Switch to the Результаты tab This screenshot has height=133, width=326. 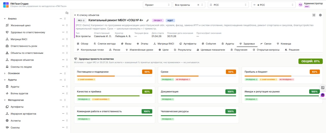coord(182,50)
